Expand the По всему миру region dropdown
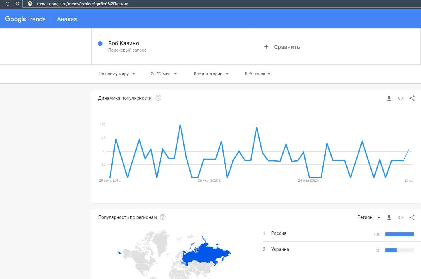The image size is (421, 279). point(117,74)
